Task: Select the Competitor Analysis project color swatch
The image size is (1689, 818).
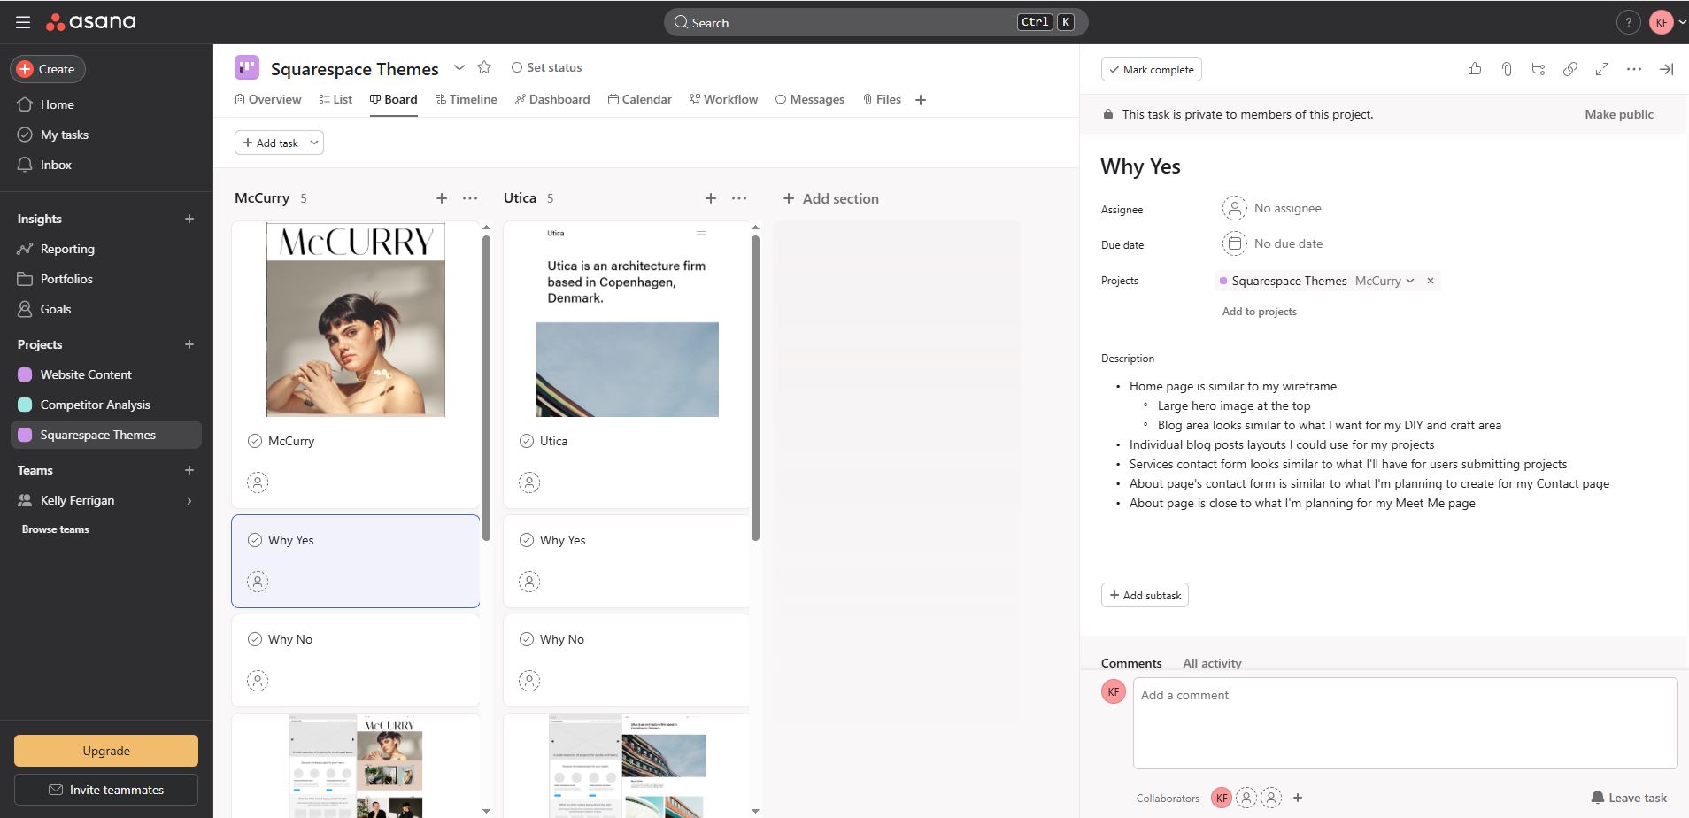Action: click(25, 405)
